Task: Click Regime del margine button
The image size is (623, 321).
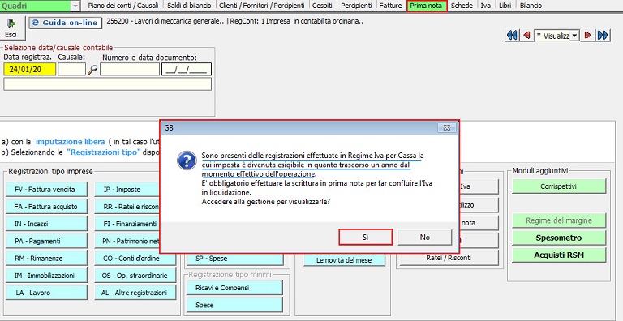Action: [x=559, y=220]
